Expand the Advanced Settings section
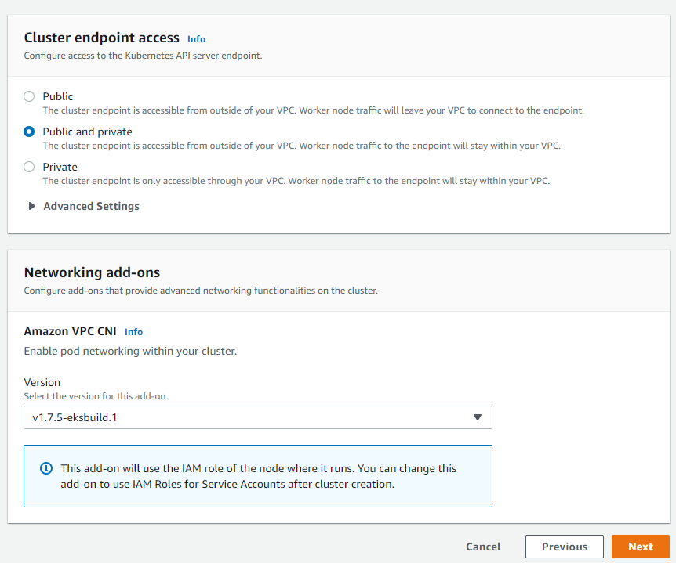The height and width of the screenshot is (563, 676). tap(84, 206)
